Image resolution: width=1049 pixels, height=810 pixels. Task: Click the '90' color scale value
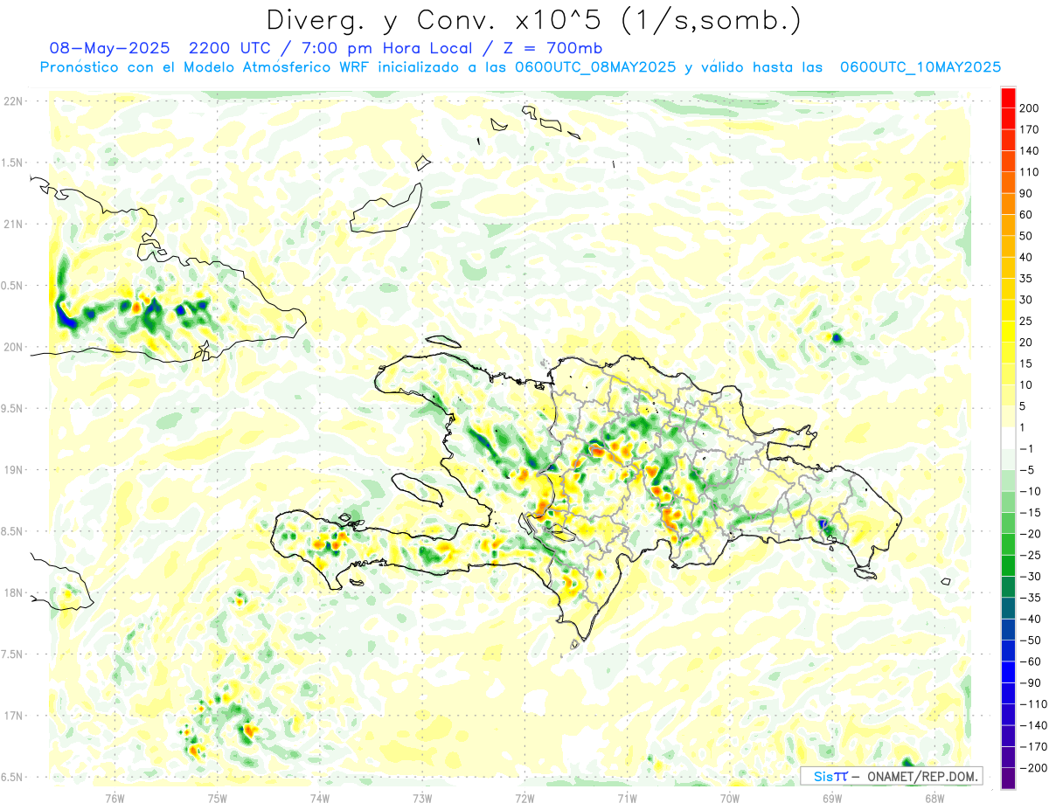pos(1026,193)
